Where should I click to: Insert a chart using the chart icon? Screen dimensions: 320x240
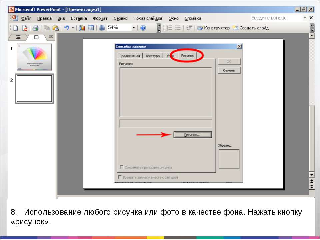click(x=82, y=28)
